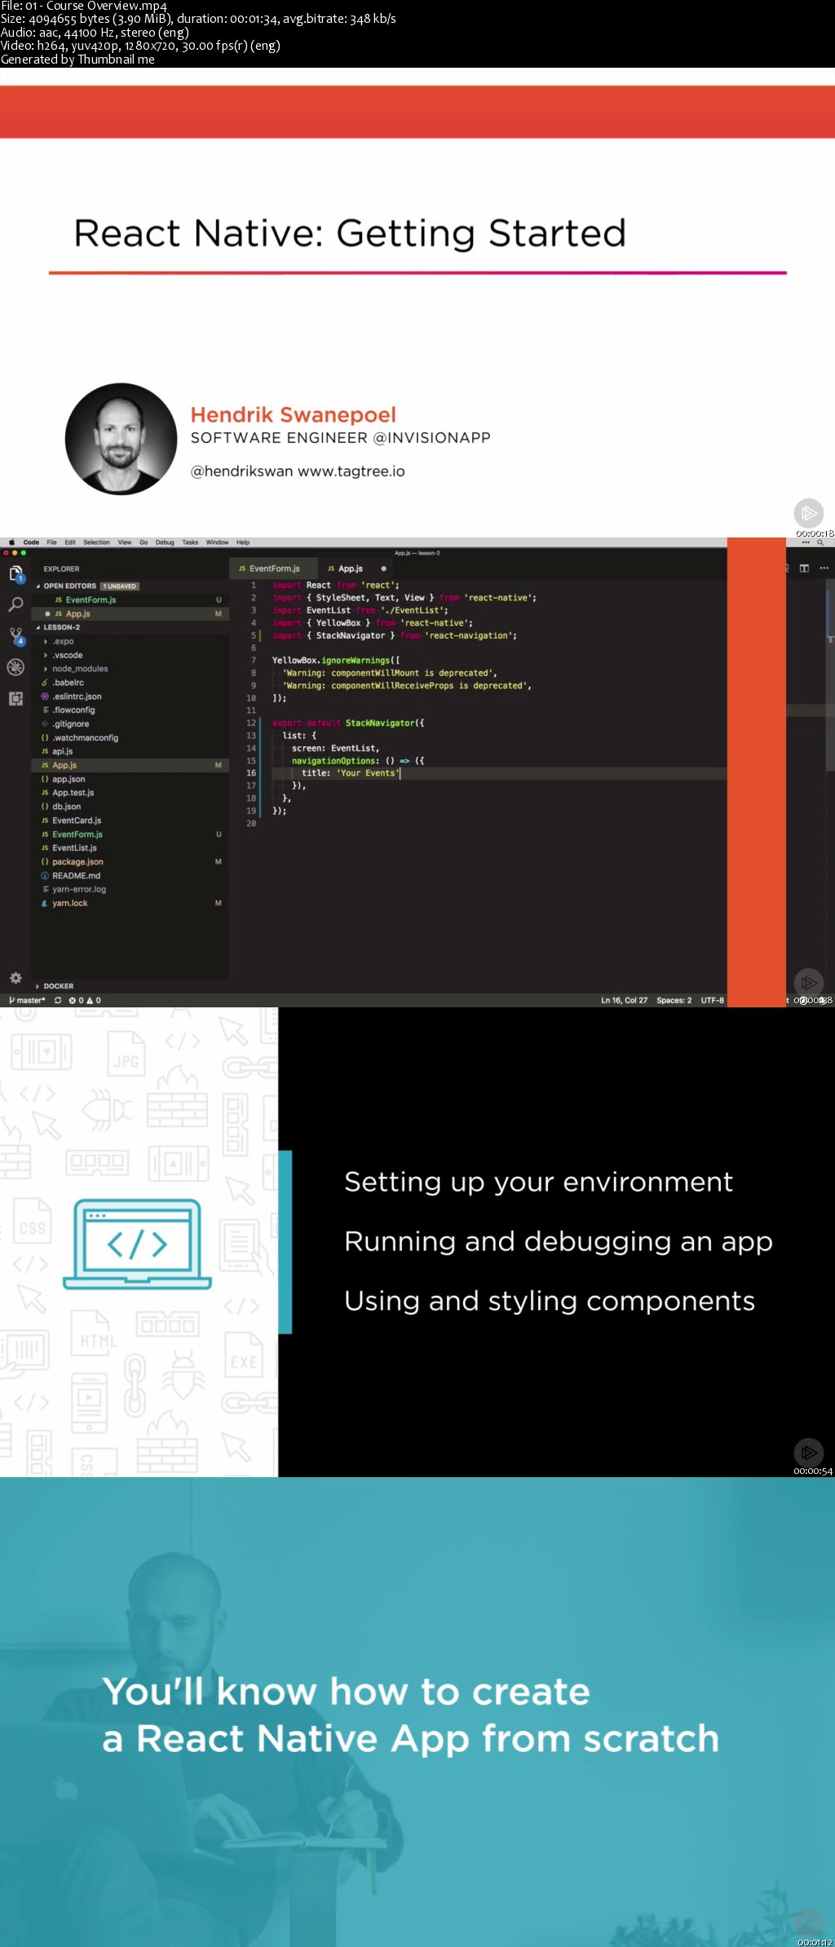Screen dimensions: 835x1947
Task: Open db.json in the file tree
Action: click(130, 807)
